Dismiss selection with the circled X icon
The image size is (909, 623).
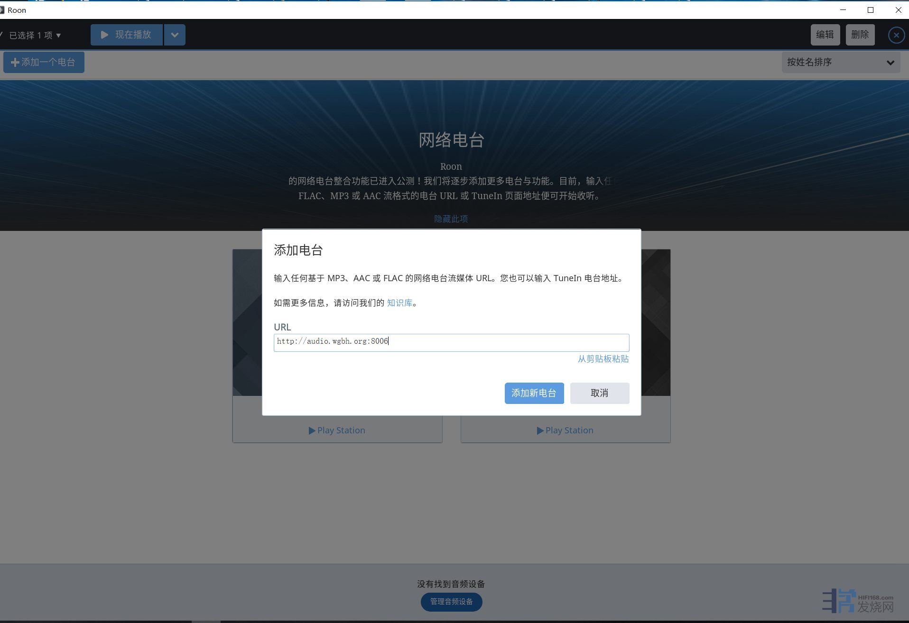(x=896, y=35)
